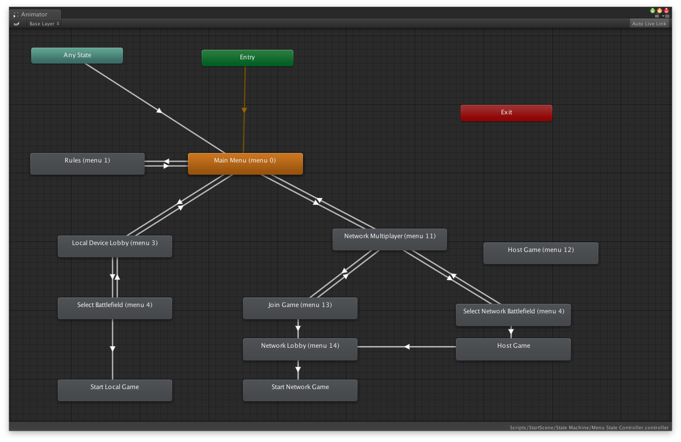Select transition from Network Lobby to Start Network Game
This screenshot has width=681, height=442.
pos(298,370)
